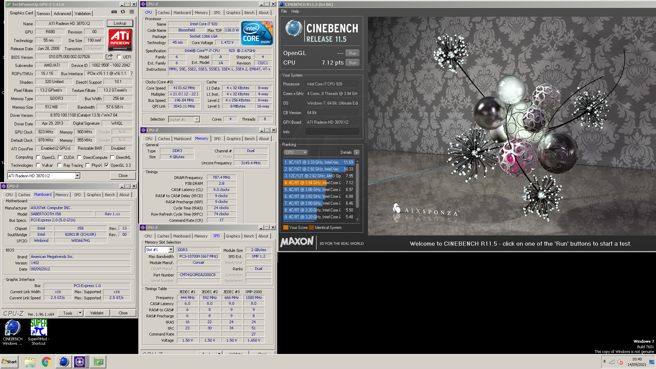The width and height of the screenshot is (656, 369).
Task: Click the Cinebench title bar app icon
Action: [x=282, y=4]
